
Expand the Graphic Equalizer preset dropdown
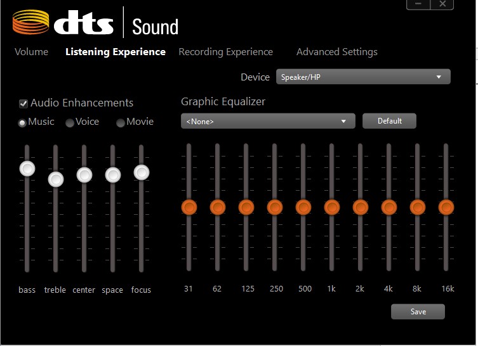[x=267, y=121]
